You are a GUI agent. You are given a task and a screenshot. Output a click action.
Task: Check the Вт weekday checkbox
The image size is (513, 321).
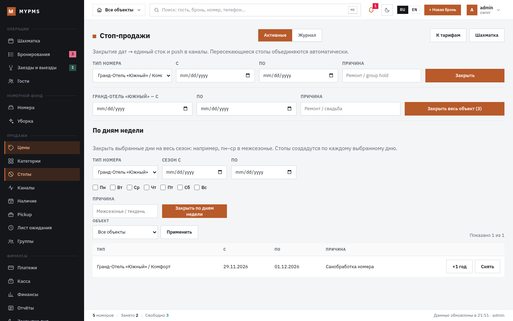(113, 188)
